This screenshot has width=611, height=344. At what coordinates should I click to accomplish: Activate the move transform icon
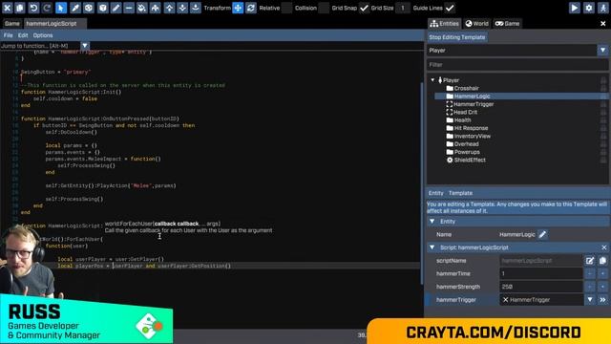238,8
